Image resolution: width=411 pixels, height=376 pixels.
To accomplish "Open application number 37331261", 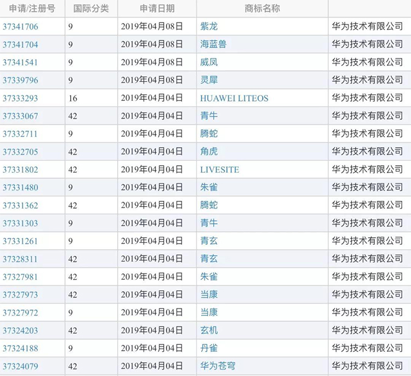I will [20, 241].
